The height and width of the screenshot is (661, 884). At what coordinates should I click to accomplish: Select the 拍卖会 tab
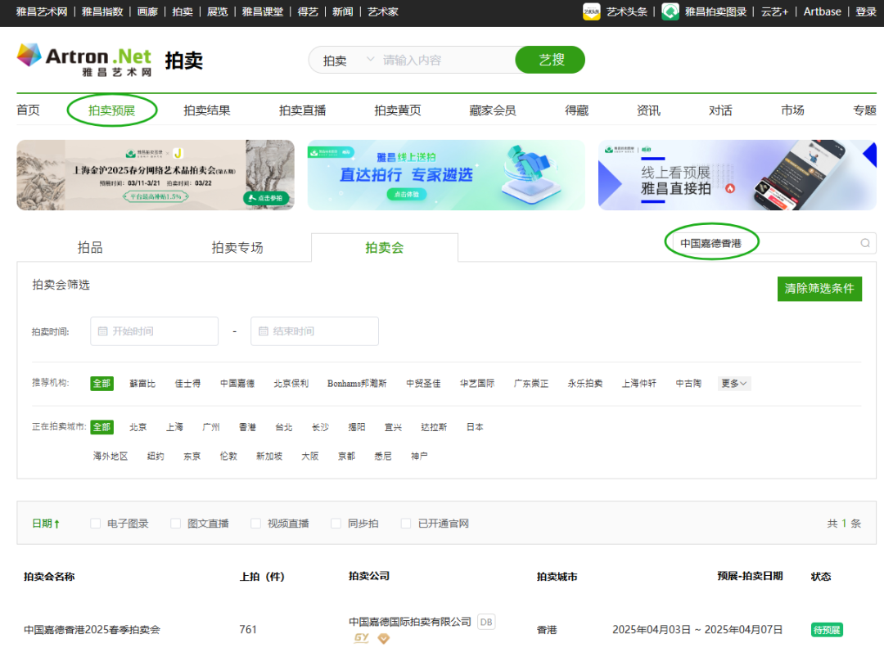pyautogui.click(x=385, y=247)
